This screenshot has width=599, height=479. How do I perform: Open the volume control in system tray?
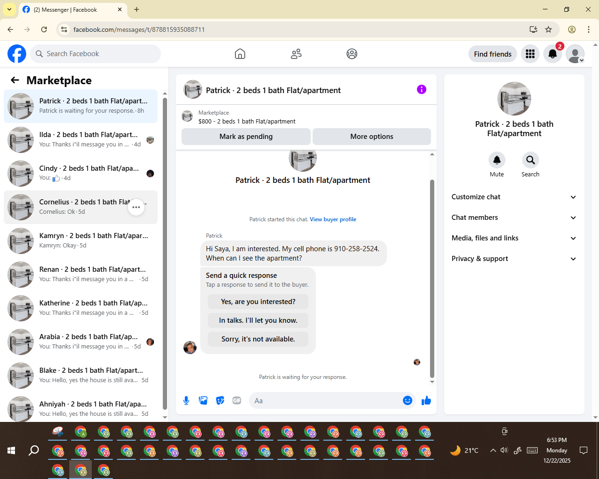coord(504,450)
